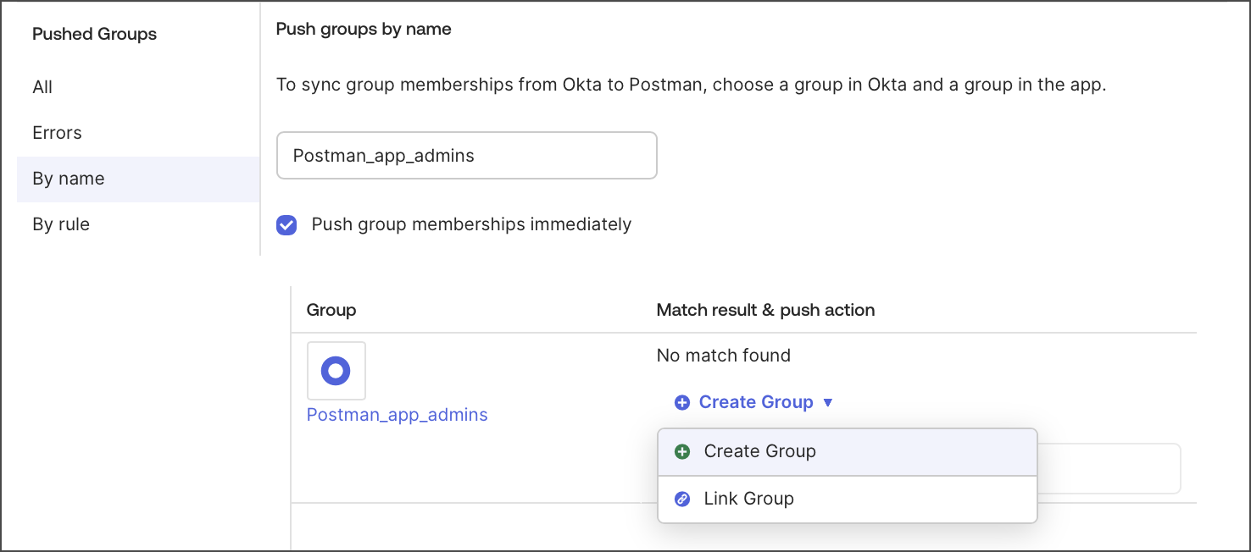Image resolution: width=1251 pixels, height=552 pixels.
Task: Click the dropdown arrow next to Create Group
Action: [x=828, y=403]
